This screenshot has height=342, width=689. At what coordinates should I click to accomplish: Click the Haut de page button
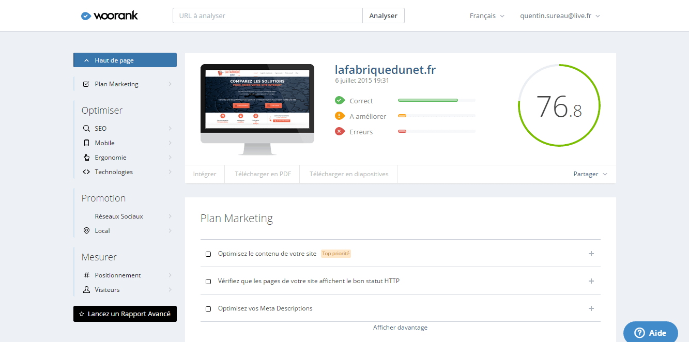(125, 60)
